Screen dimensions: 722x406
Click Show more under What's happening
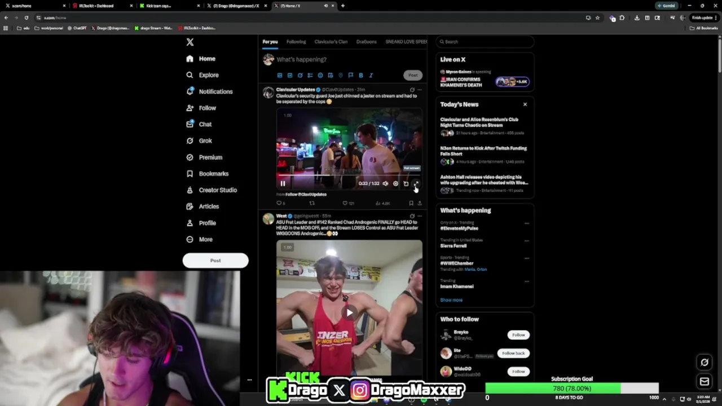[x=451, y=300]
